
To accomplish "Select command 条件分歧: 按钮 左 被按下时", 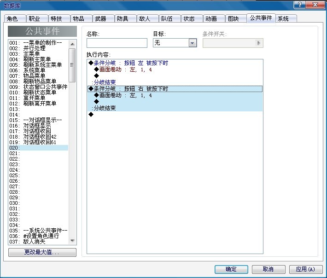I will pos(175,63).
